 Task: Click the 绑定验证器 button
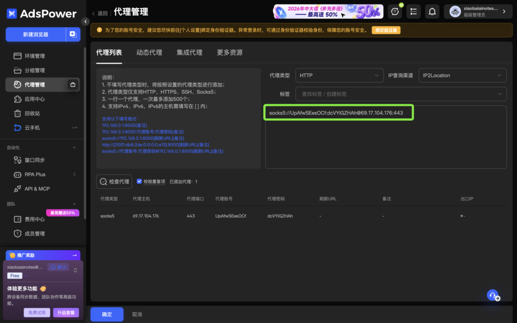[x=386, y=30]
